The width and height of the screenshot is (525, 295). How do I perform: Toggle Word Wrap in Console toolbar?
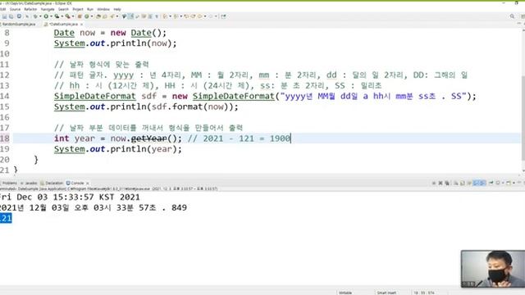point(469,183)
